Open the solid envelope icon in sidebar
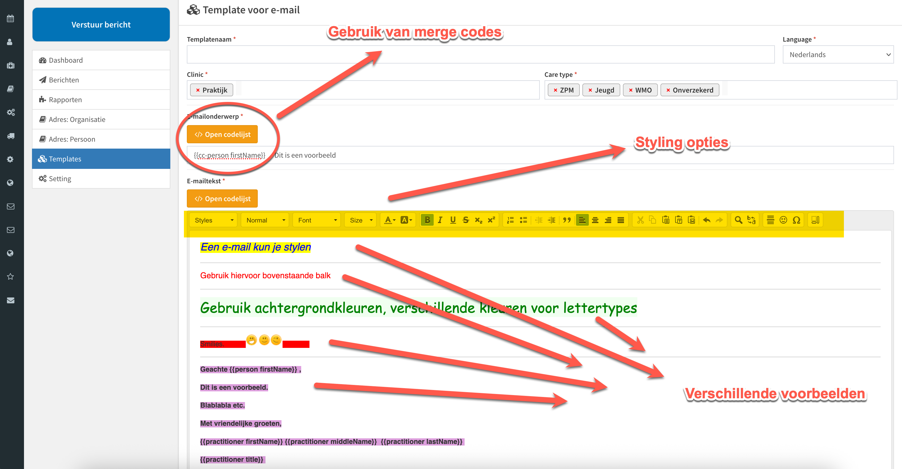Image resolution: width=902 pixels, height=469 pixels. pos(10,300)
